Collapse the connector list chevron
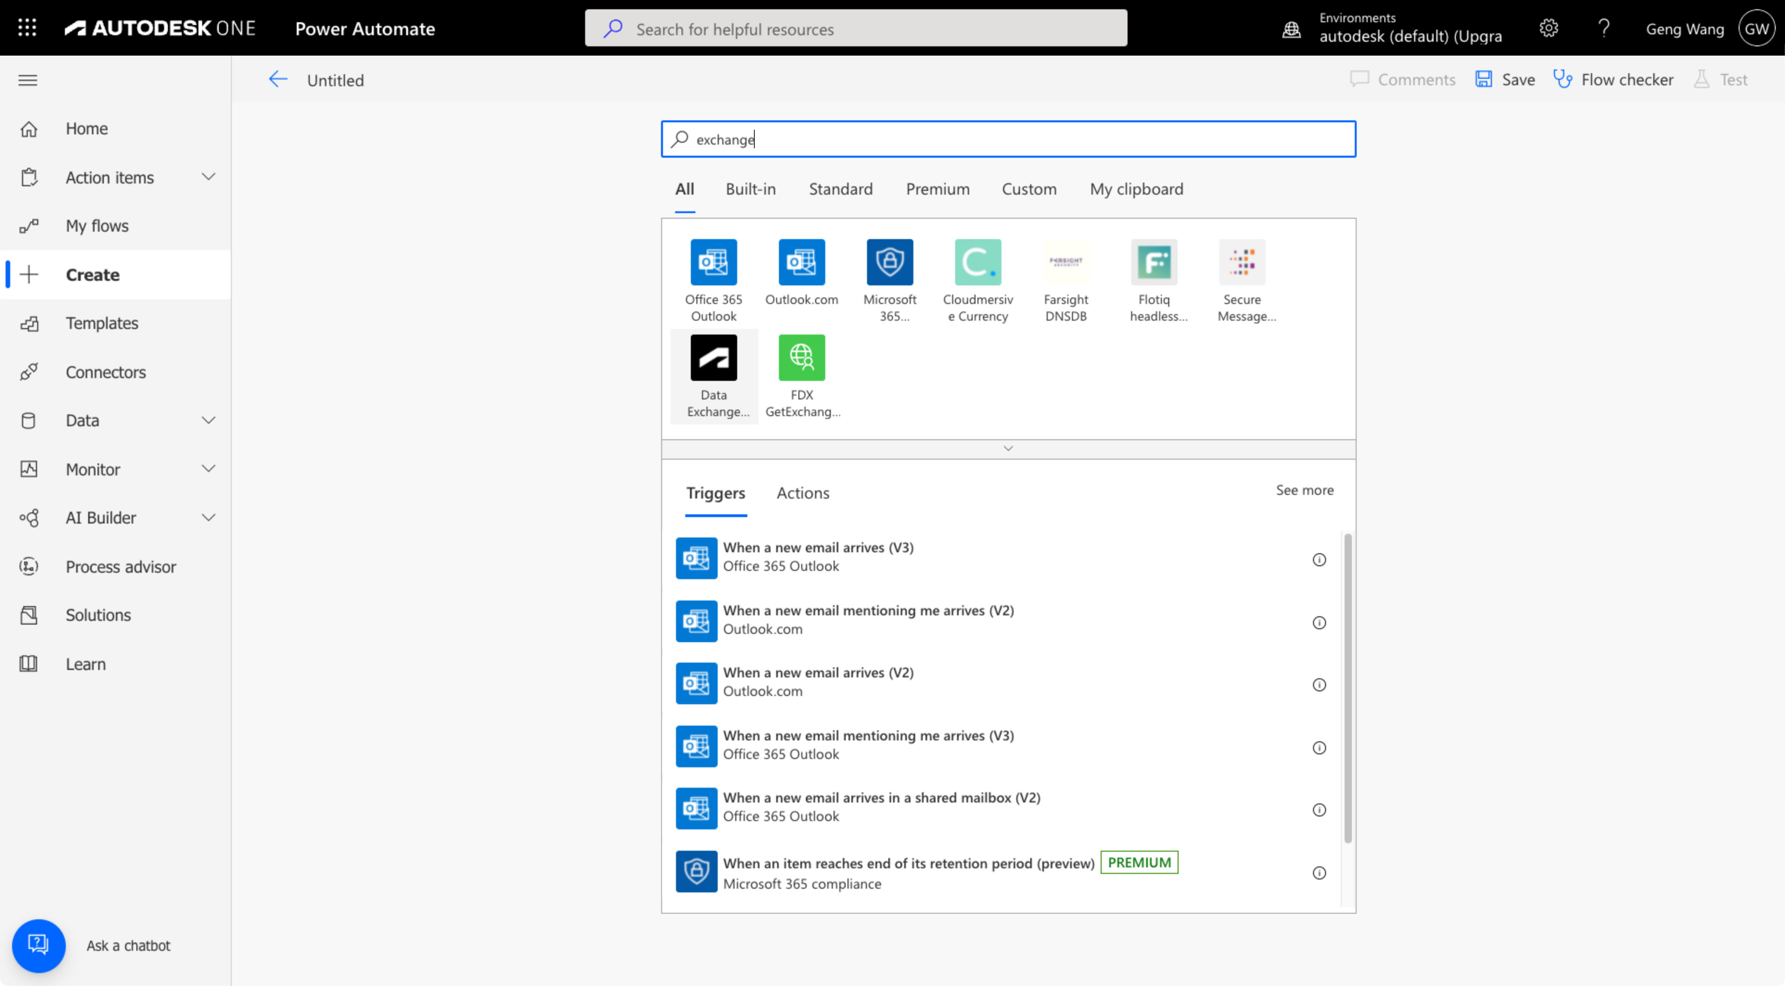Viewport: 1785px width, 986px height. coord(1007,449)
